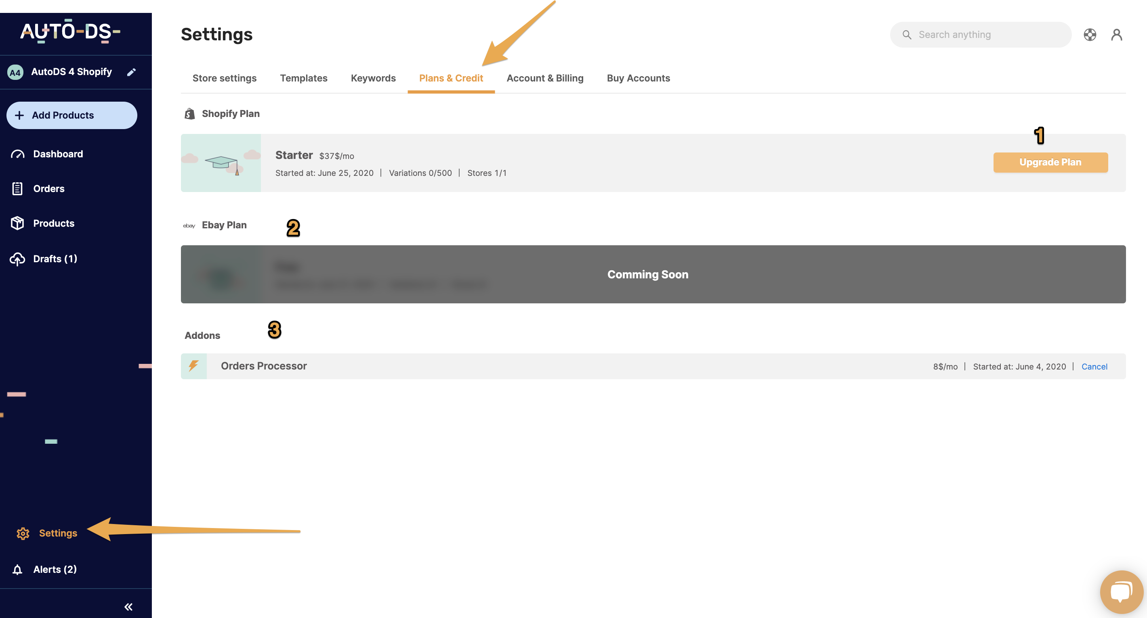Click the Stores 1/1 text
1147x618 pixels.
(487, 173)
